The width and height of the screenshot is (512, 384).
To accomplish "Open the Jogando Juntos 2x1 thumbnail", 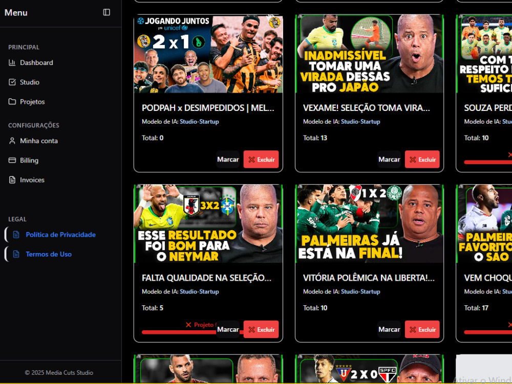I will [x=208, y=54].
